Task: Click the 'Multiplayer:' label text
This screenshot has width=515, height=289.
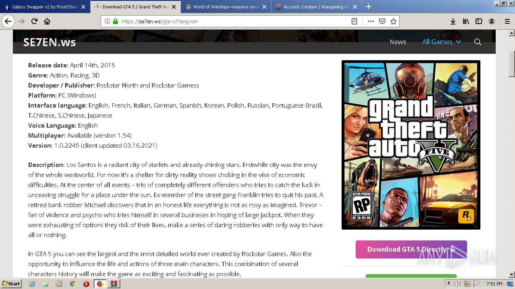Action: (x=47, y=135)
